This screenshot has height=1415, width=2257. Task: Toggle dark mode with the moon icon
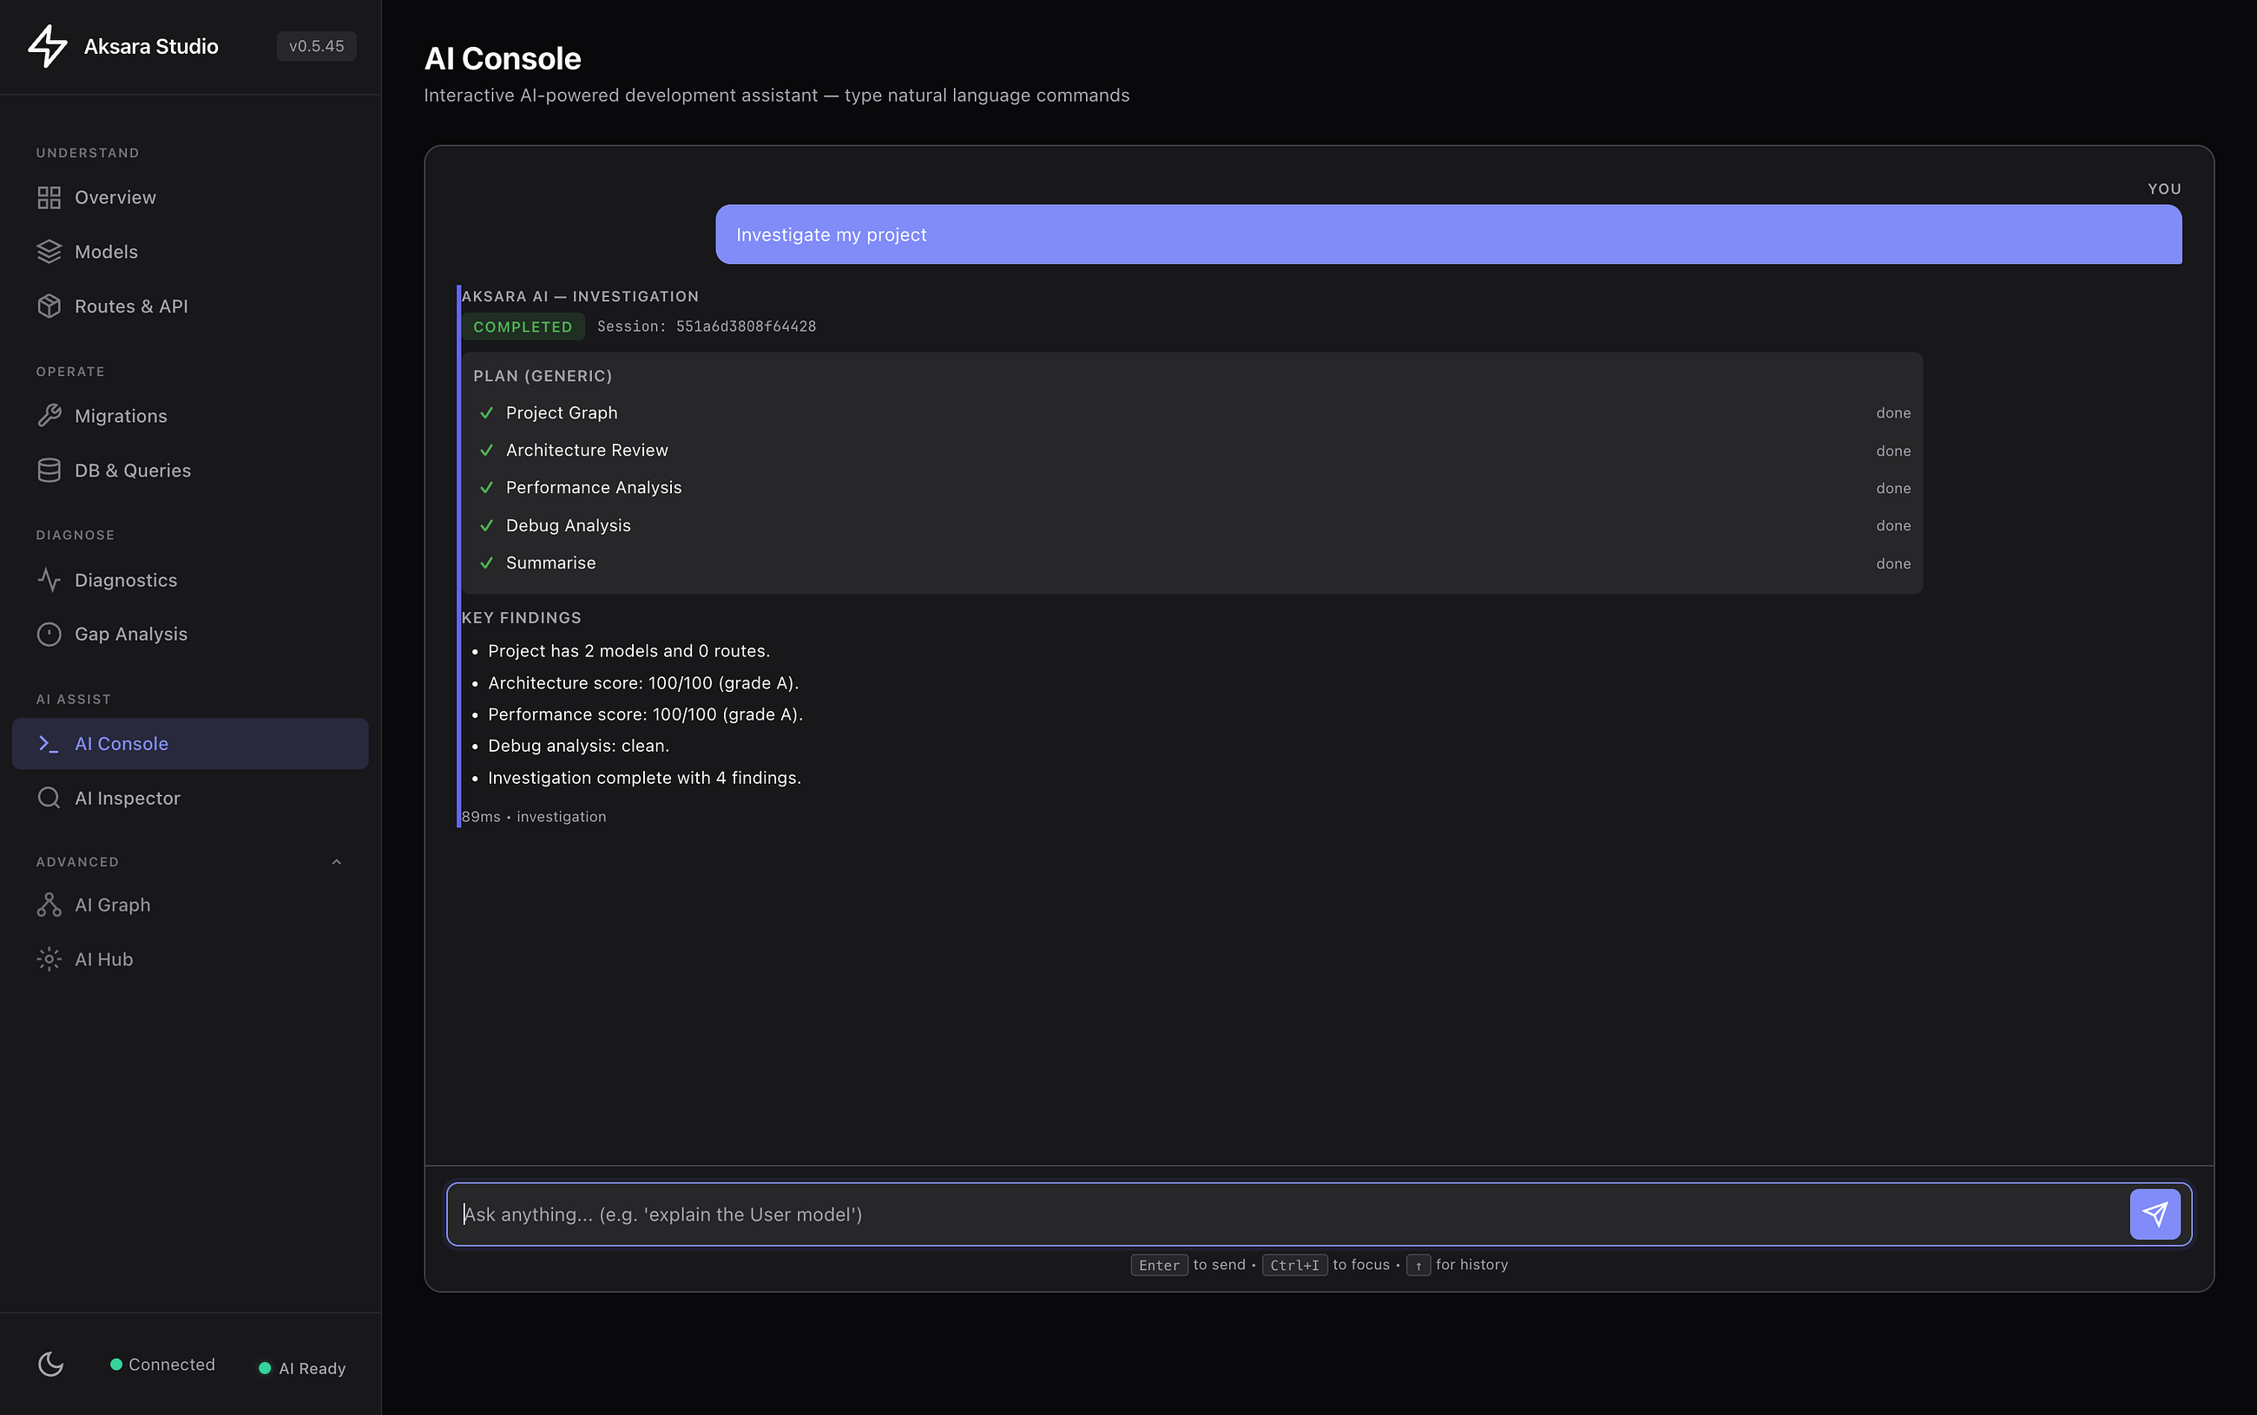[50, 1365]
